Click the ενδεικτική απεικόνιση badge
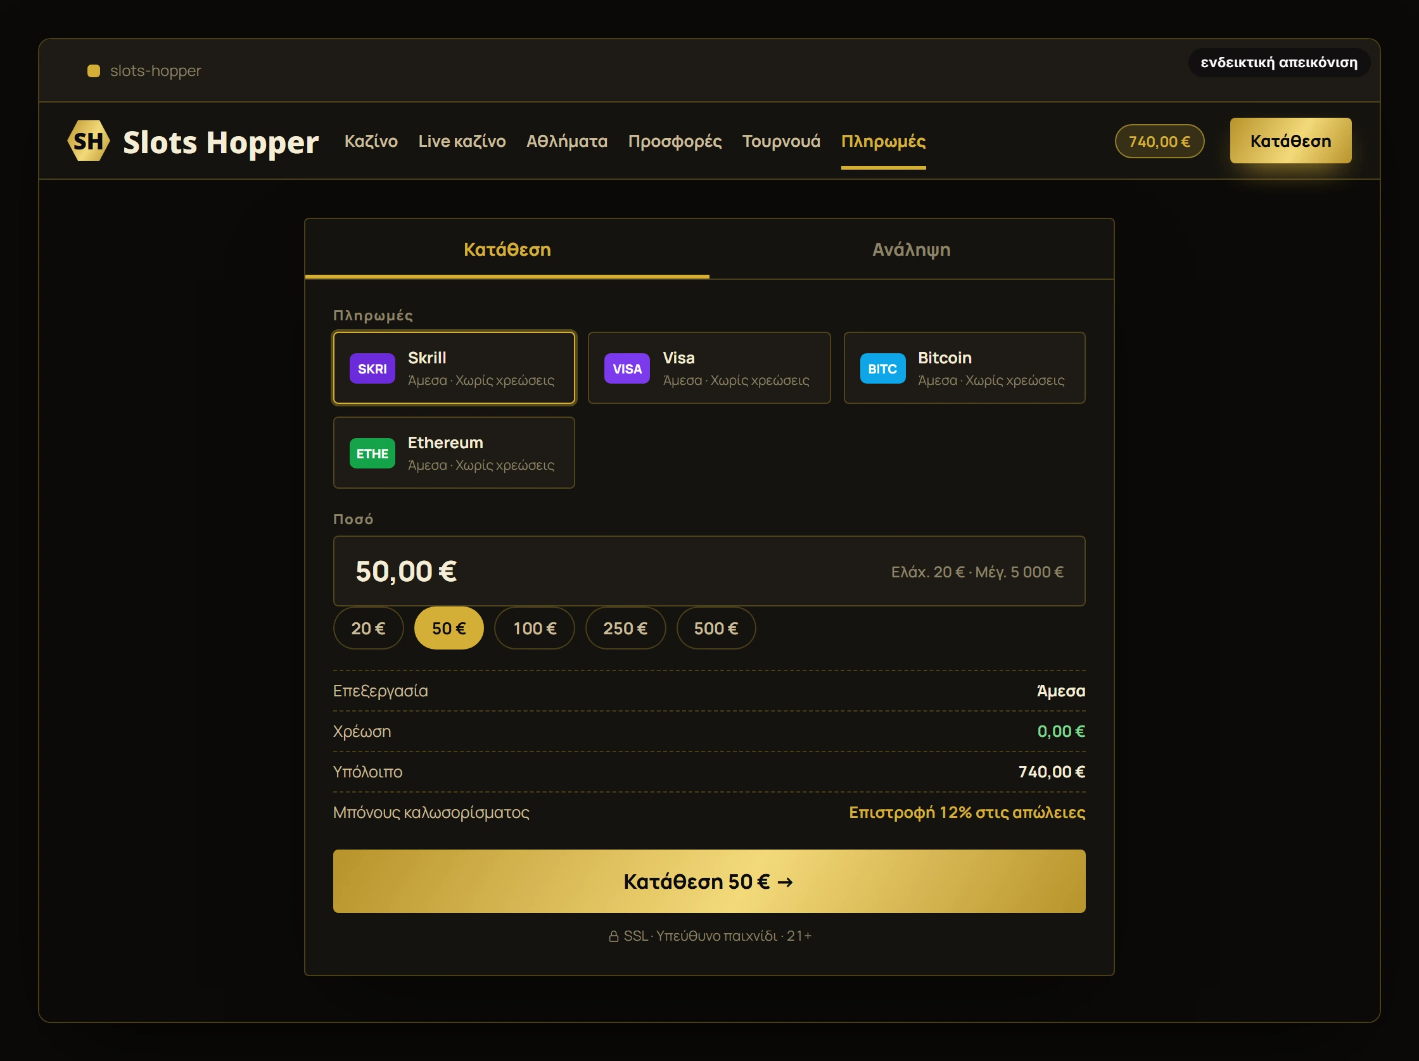1419x1061 pixels. 1279,62
